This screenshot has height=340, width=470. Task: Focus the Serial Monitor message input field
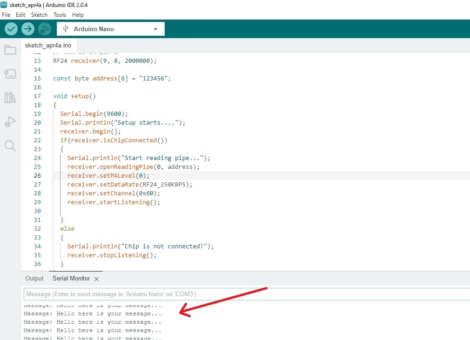[247, 294]
